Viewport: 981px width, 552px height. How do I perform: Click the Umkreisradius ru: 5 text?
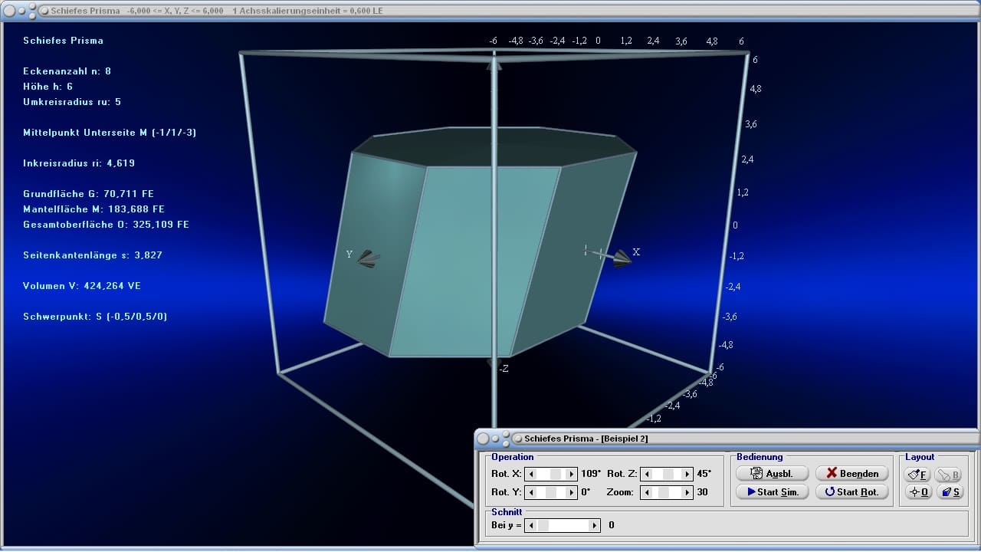click(x=72, y=102)
